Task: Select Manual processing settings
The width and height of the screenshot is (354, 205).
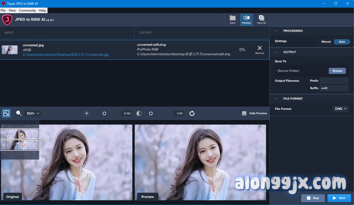Action: tap(326, 41)
